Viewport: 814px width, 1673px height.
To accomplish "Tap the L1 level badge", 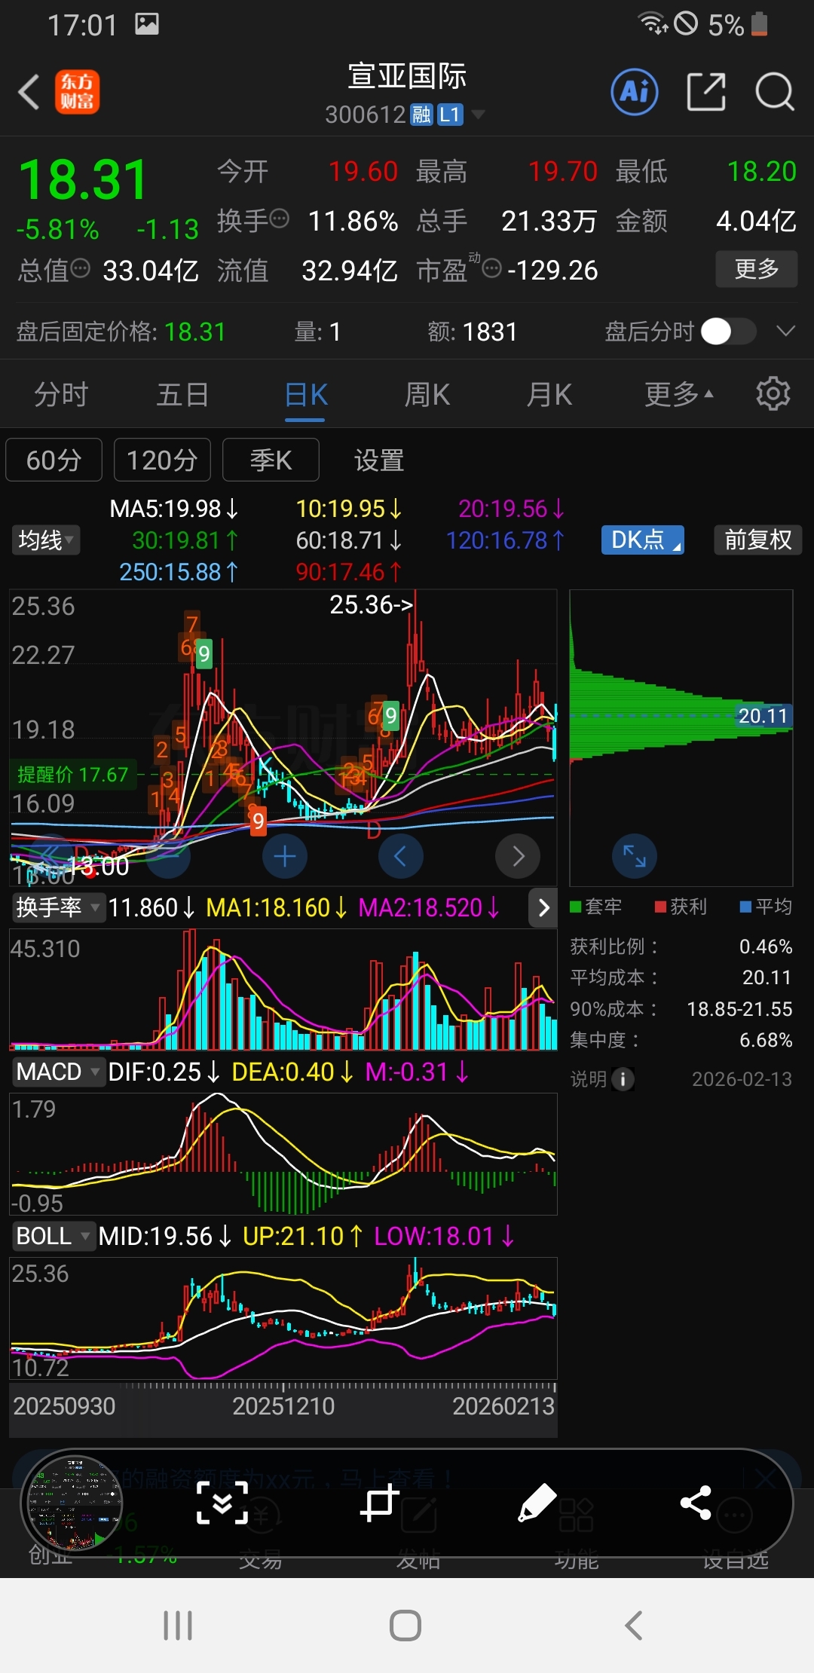I will click(x=450, y=115).
